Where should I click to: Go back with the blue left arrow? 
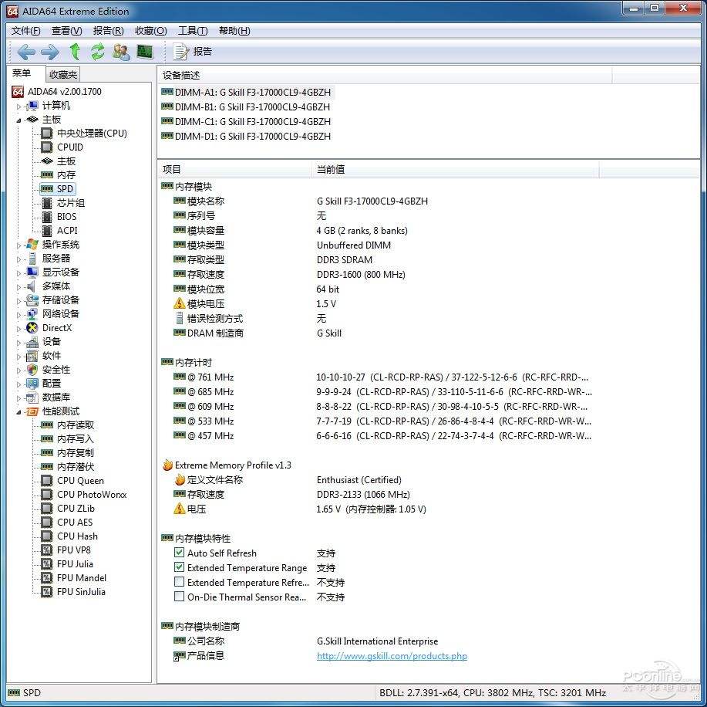click(x=26, y=52)
